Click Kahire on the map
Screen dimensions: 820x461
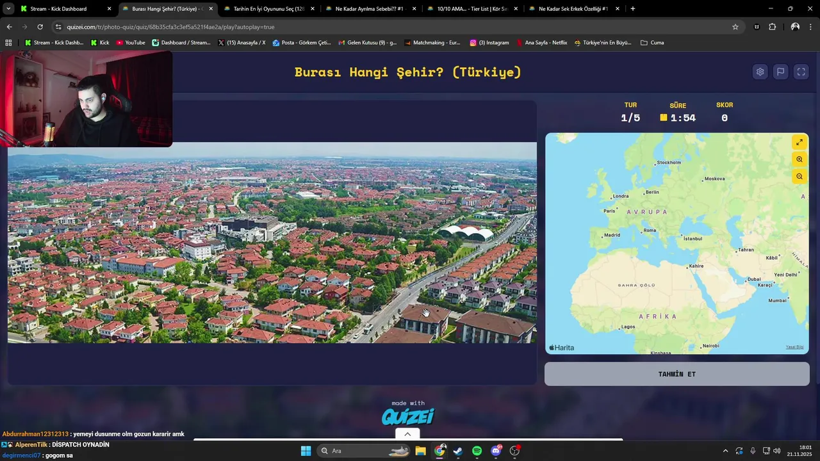point(696,266)
